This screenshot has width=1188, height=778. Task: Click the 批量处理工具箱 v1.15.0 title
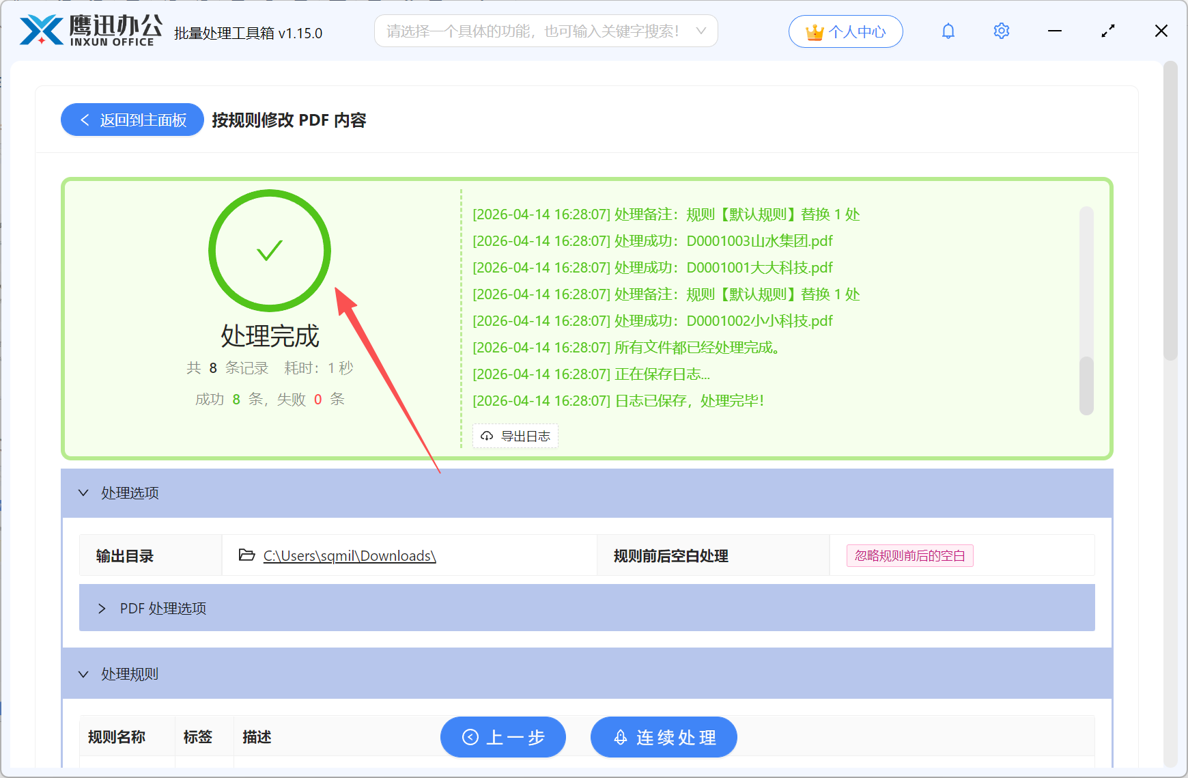click(x=248, y=33)
